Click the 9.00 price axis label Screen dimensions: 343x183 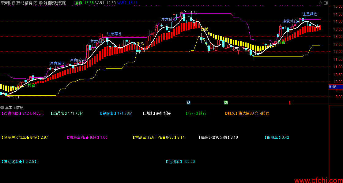tap(339, 97)
